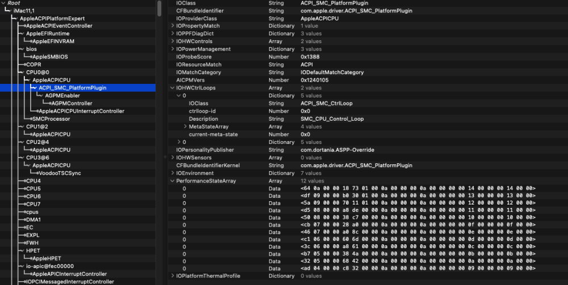Image resolution: width=568 pixels, height=285 pixels.
Task: Select the AppleAPICInterruptController node
Action: coord(69,274)
